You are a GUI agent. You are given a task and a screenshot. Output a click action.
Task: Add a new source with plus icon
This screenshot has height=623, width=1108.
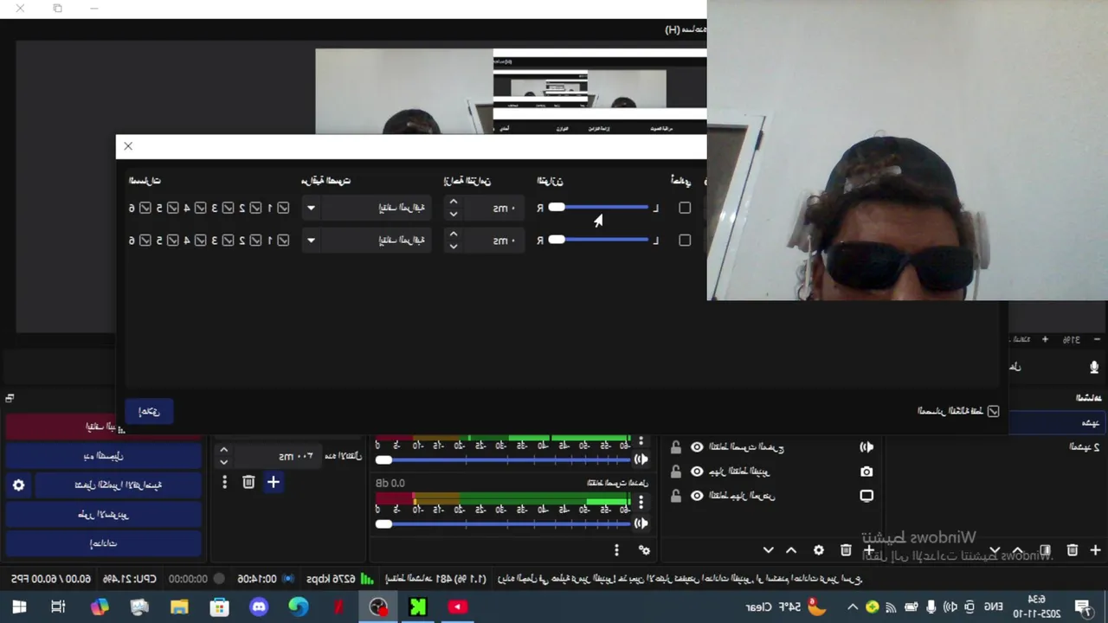(869, 550)
